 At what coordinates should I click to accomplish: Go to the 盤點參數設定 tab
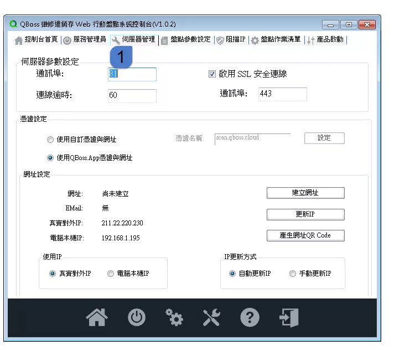pos(186,40)
